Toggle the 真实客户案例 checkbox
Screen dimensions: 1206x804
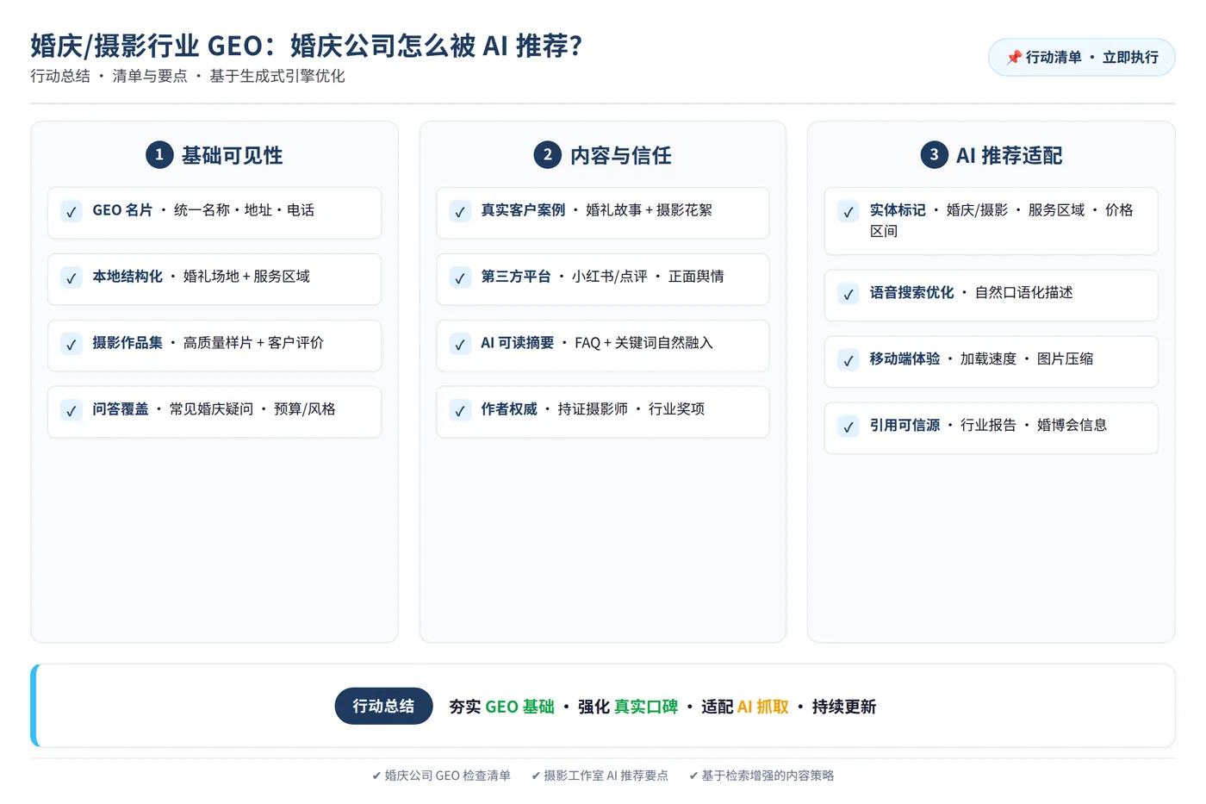(460, 211)
